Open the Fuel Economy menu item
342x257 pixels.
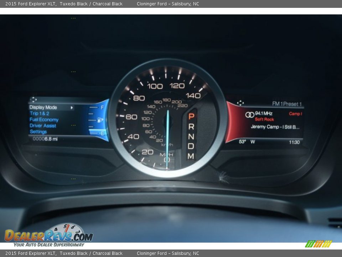coord(44,120)
